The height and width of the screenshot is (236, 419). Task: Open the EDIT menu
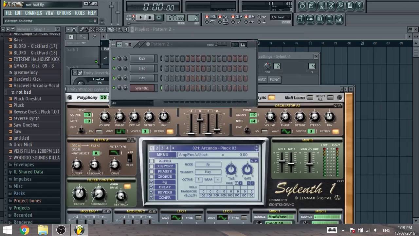coord(18,13)
